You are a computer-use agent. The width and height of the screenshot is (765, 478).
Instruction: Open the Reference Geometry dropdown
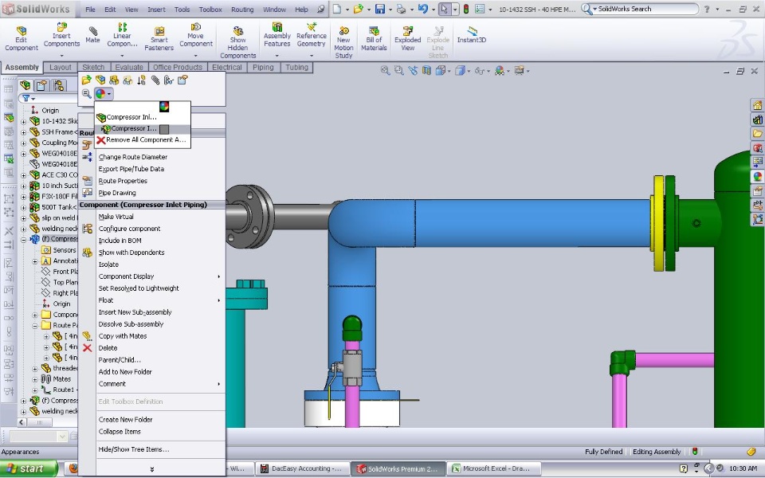pyautogui.click(x=312, y=56)
